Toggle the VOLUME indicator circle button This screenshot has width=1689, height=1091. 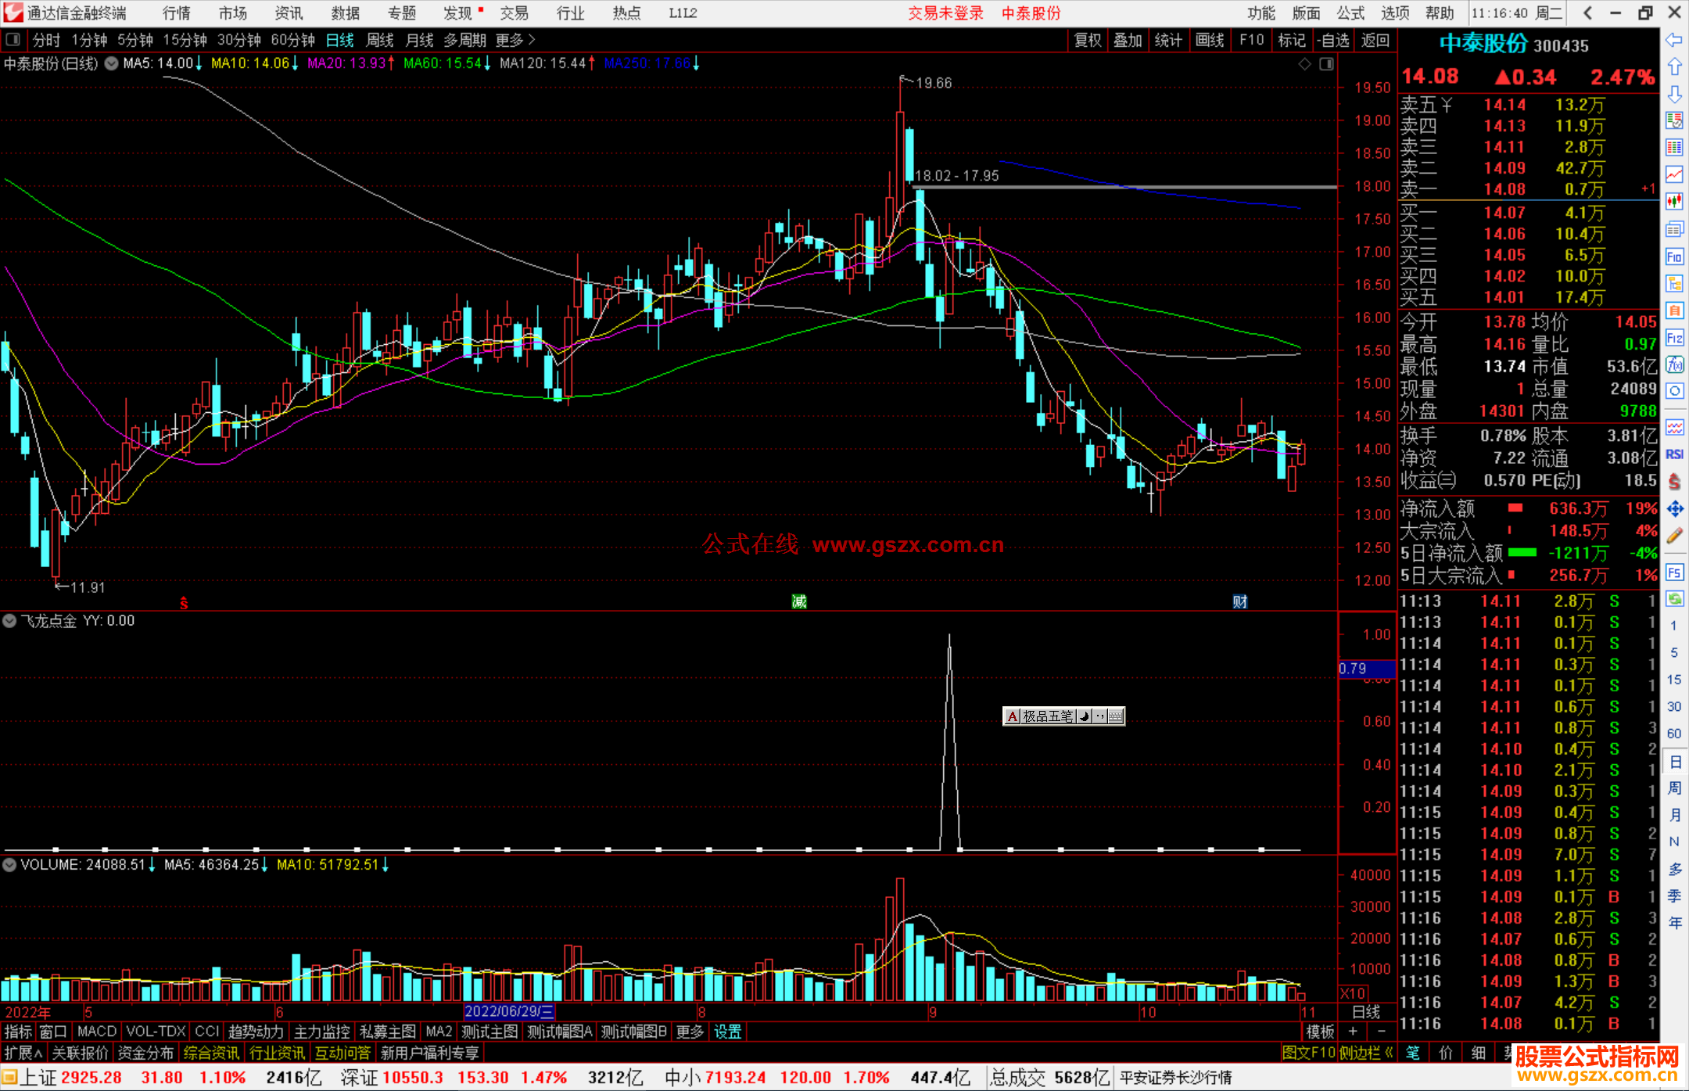[x=9, y=865]
